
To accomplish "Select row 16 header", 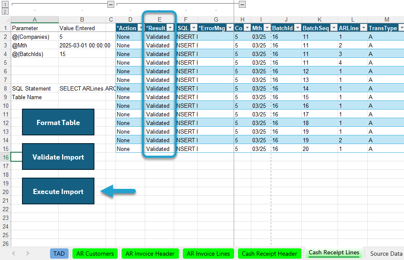I will (x=6, y=157).
